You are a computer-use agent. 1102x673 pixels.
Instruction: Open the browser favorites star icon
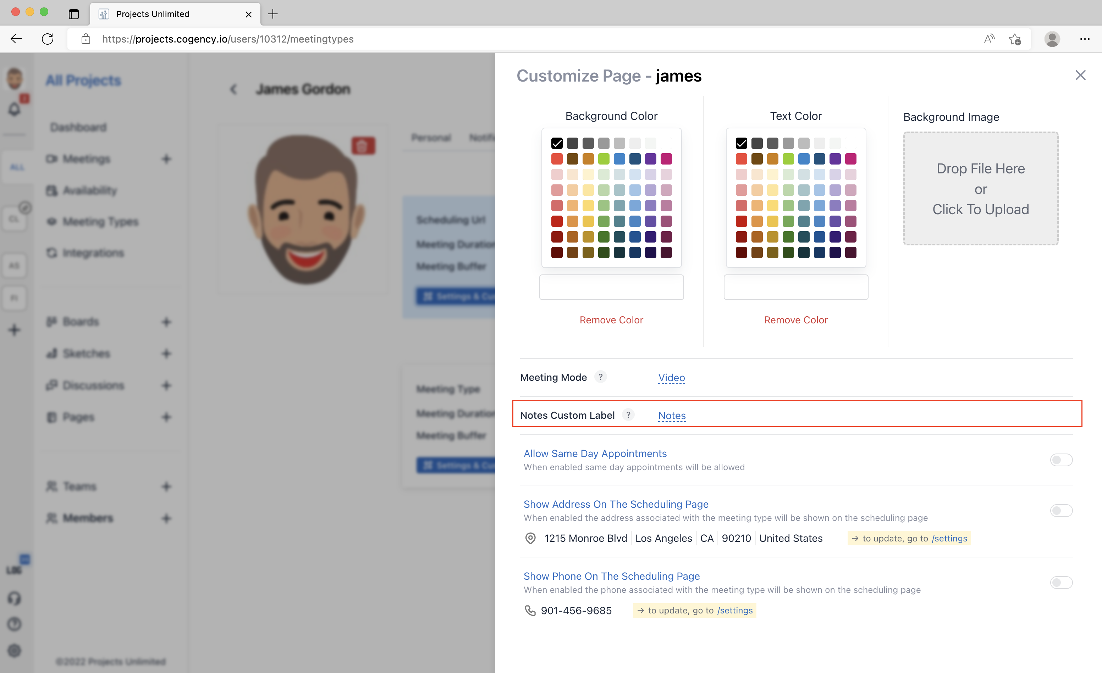coord(1015,39)
